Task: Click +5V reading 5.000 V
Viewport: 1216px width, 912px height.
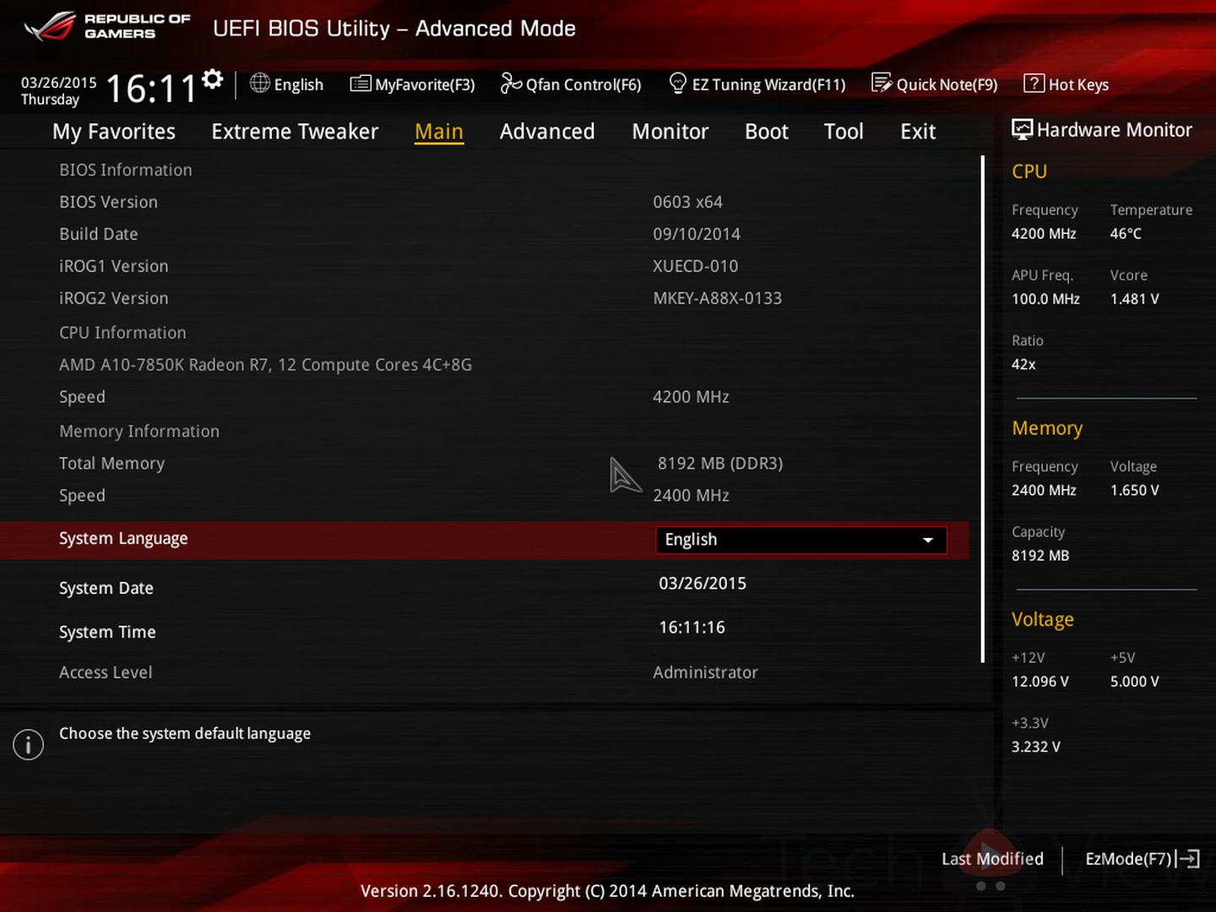Action: (1134, 681)
